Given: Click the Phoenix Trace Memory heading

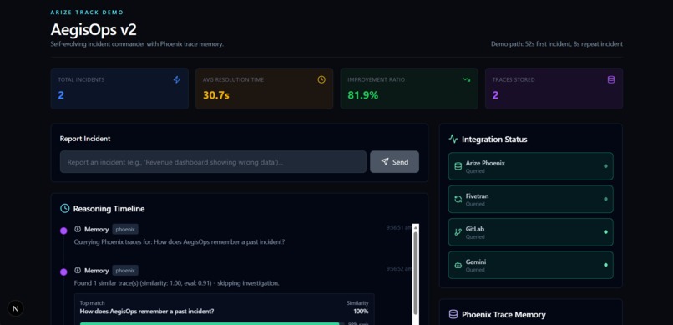Looking at the screenshot, I should 503,315.
